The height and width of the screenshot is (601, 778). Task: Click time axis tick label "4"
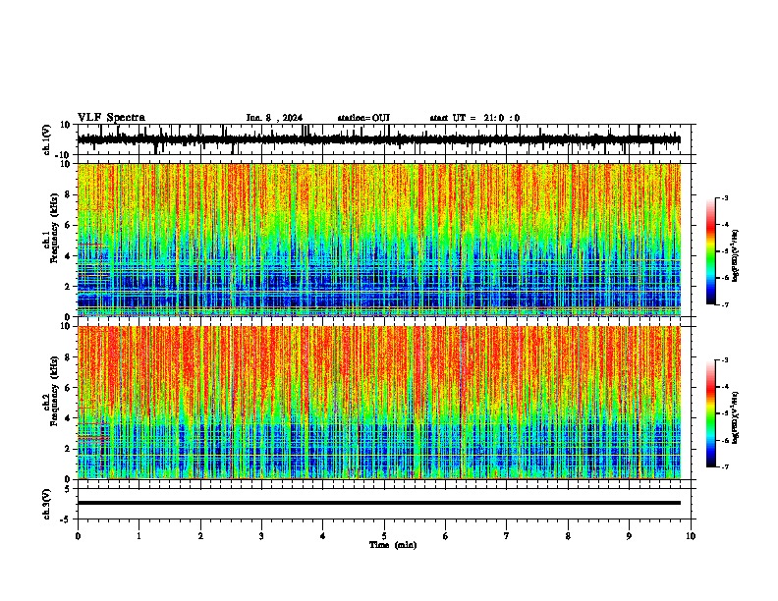323,536
